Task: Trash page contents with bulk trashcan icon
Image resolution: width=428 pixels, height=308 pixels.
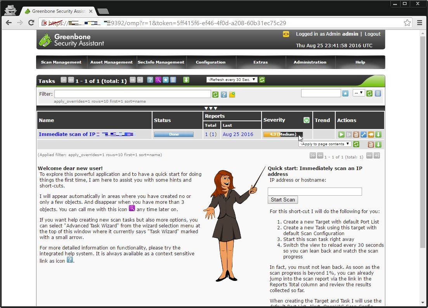Action: (371, 145)
